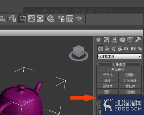Image resolution: width=144 pixels, height=115 pixels.
Task: Click the 球体 button
Action: click(108, 80)
